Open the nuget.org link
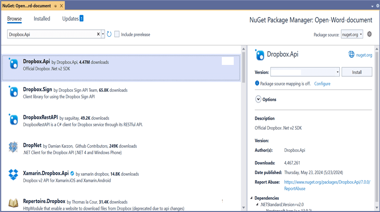The width and height of the screenshot is (380, 212). [364, 55]
